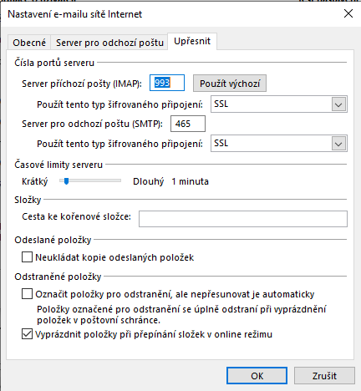Click the Neukládat kopie odeslaných položek label
This screenshot has height=391, width=361.
pos(114,257)
